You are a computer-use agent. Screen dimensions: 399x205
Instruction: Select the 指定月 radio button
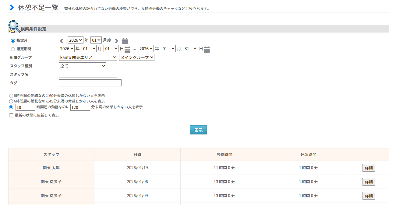pos(13,40)
